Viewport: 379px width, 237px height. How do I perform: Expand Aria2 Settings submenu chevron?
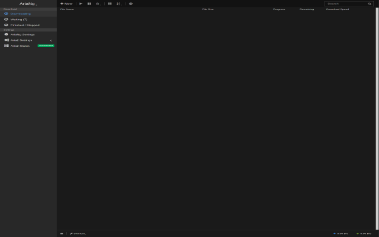(x=51, y=40)
